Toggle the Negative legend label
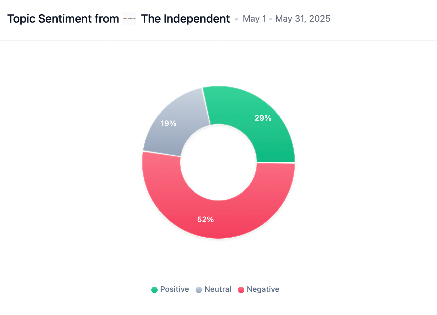 click(263, 289)
